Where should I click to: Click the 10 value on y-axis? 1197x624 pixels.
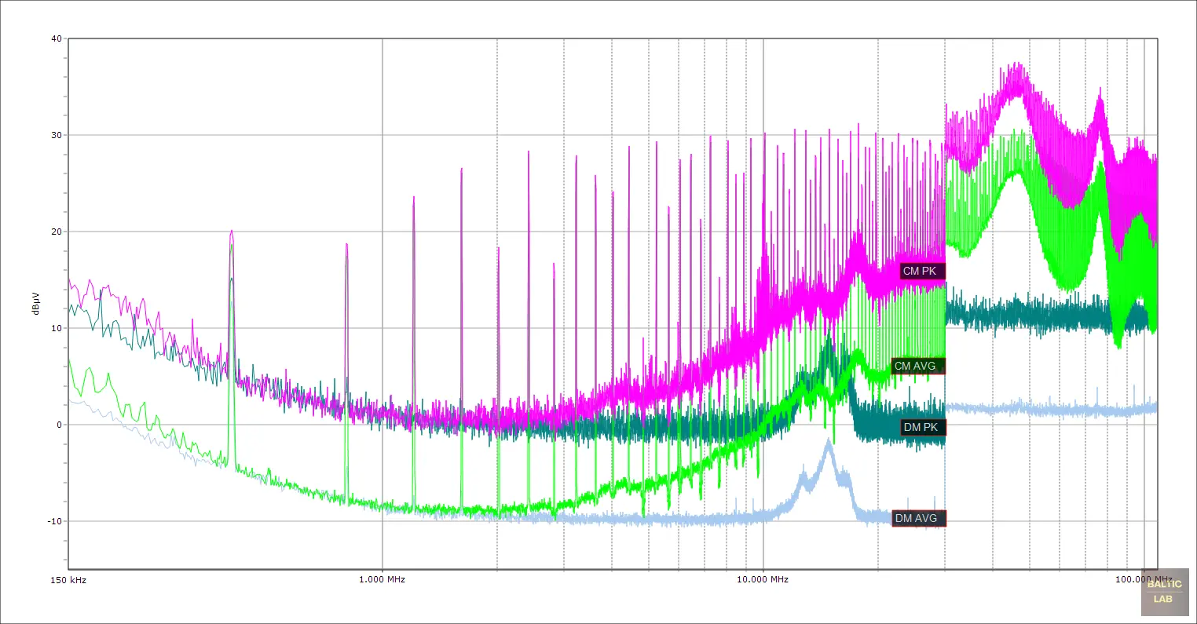coord(56,328)
